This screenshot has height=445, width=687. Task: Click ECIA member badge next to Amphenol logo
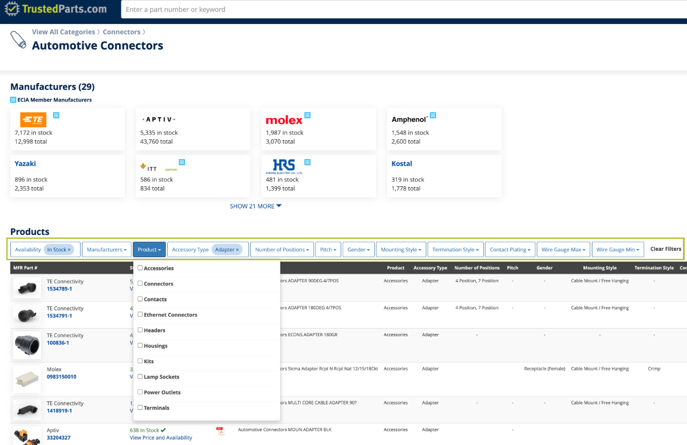[433, 115]
